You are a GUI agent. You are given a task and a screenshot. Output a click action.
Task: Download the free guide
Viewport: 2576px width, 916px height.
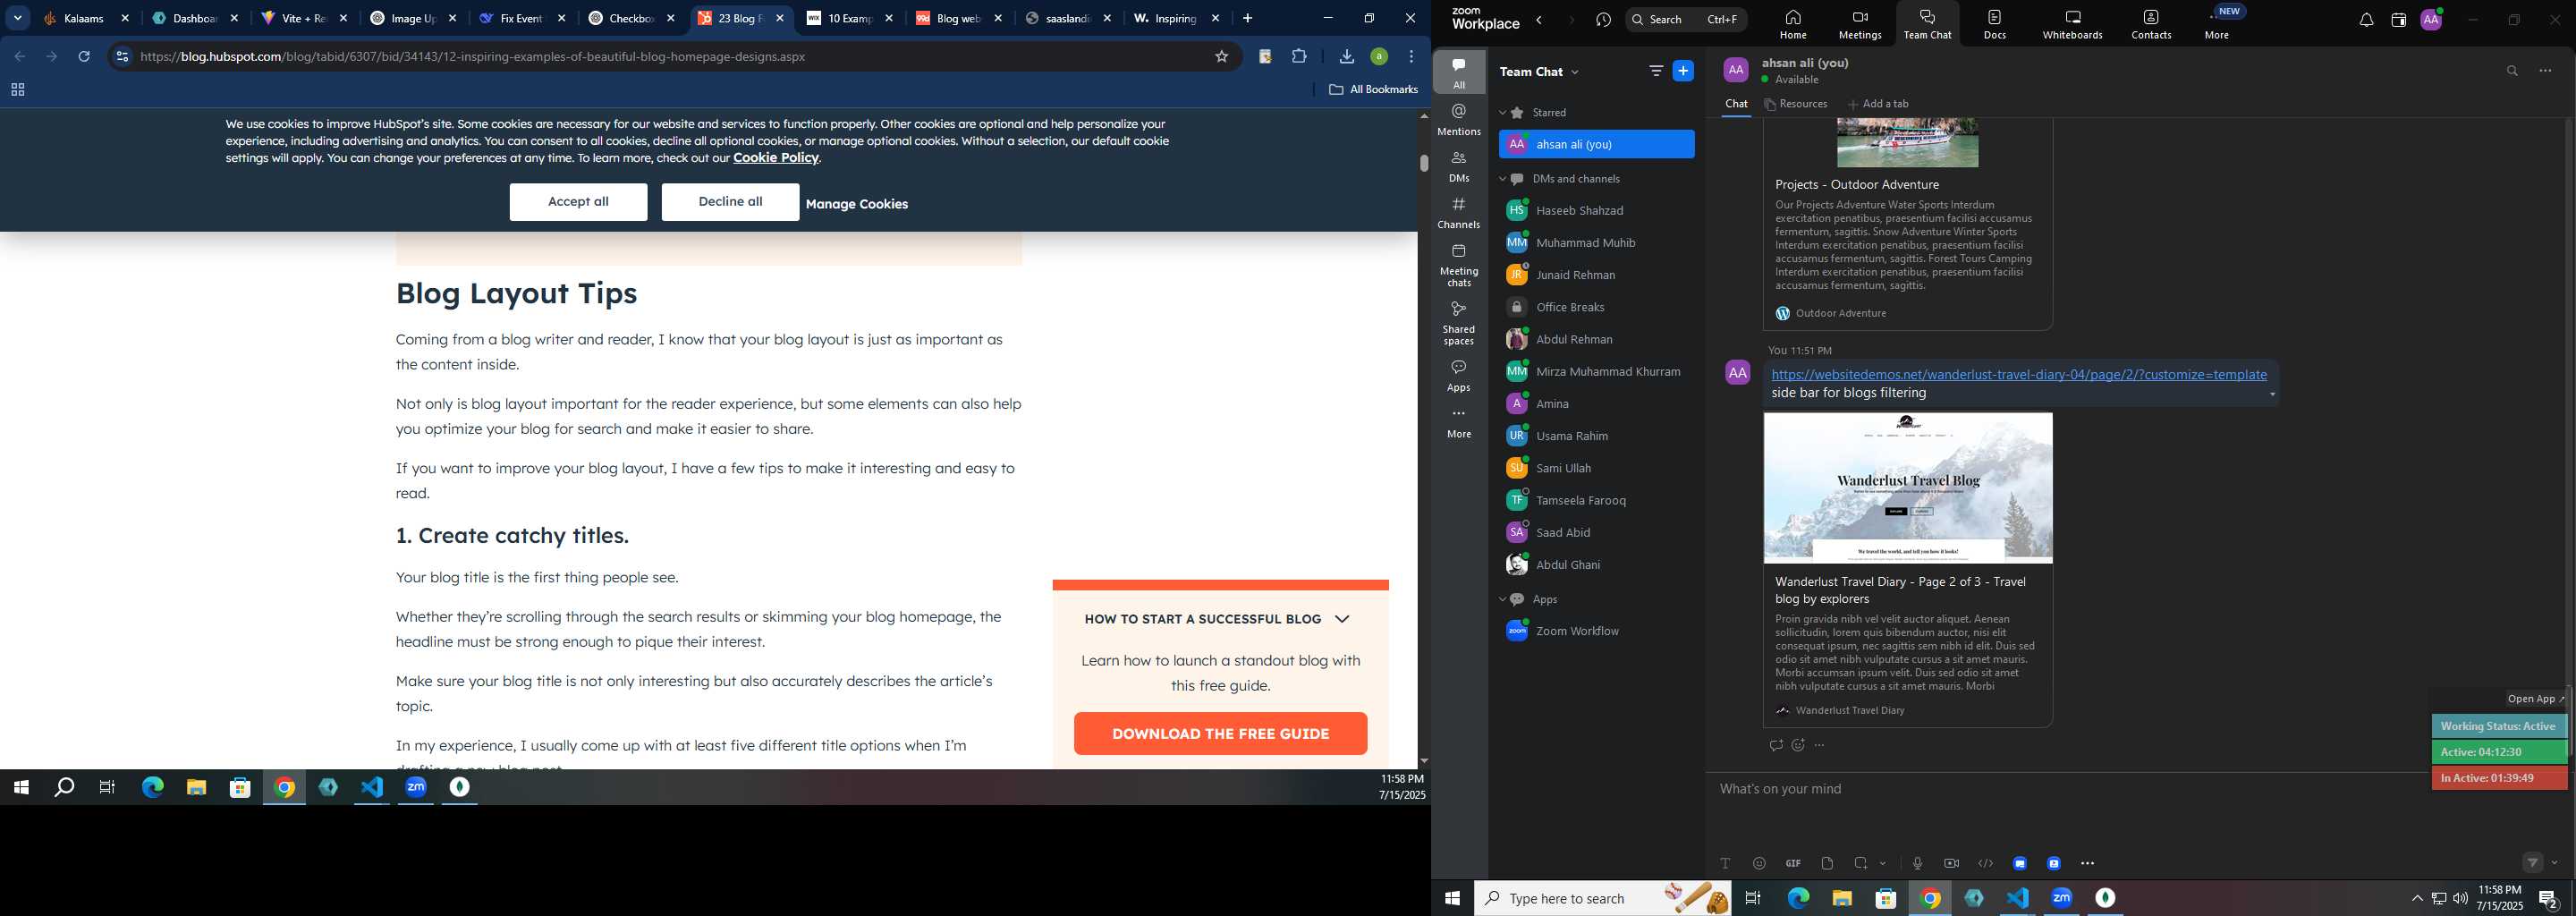coord(1220,734)
